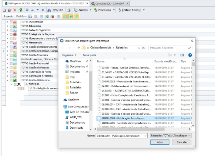Screen dimensions: 215x156
Task: Select ASUS_T00J device in navigation pane
Action: [76, 117]
